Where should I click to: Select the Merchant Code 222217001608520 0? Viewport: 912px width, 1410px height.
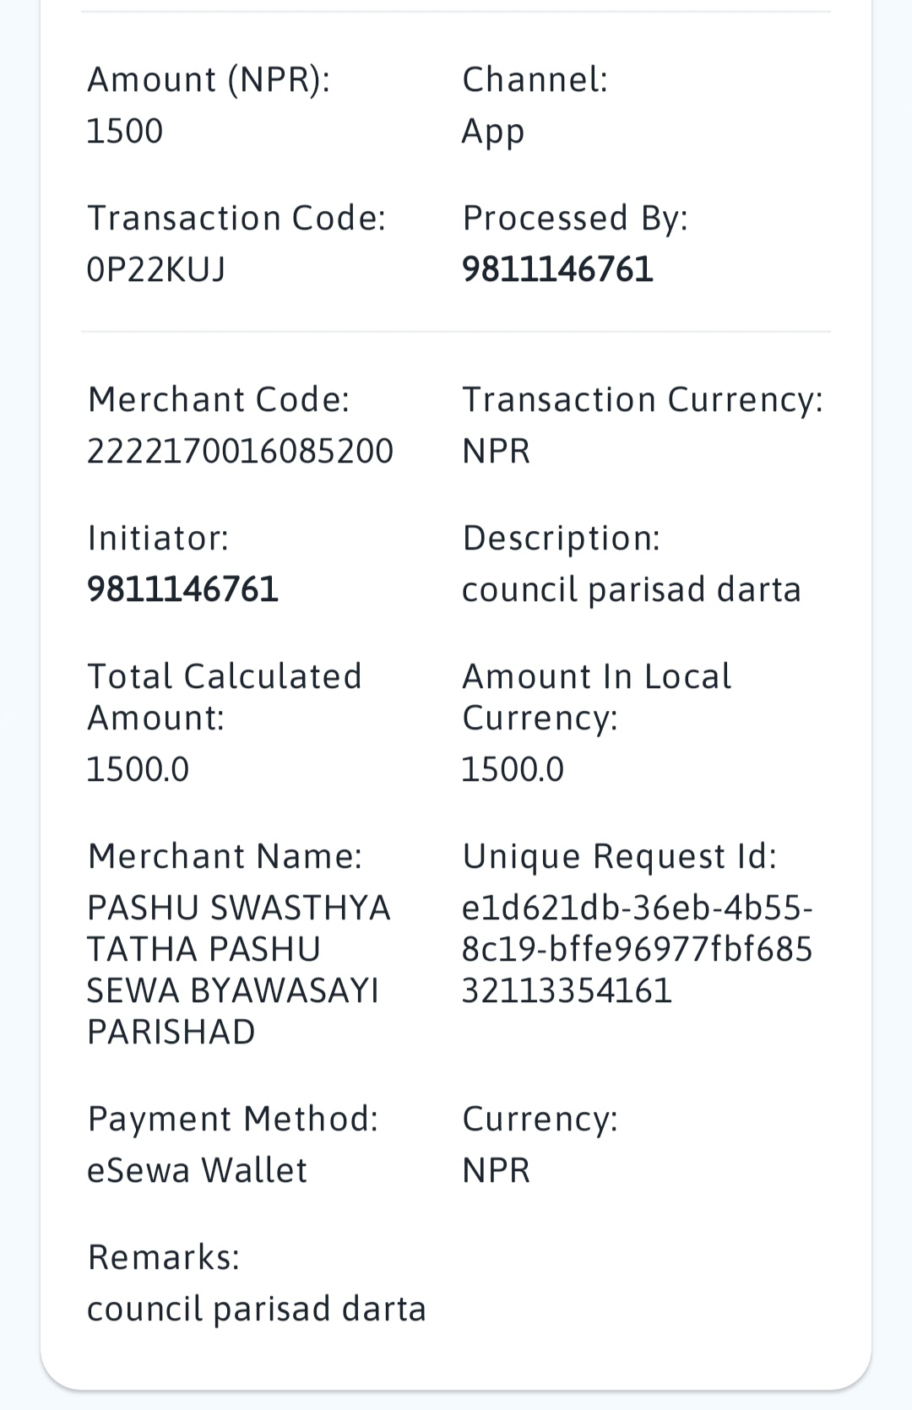(x=240, y=451)
